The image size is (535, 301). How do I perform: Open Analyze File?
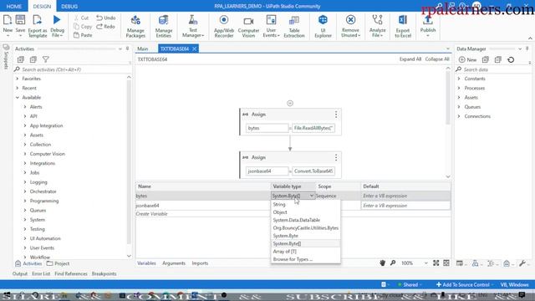[377, 26]
